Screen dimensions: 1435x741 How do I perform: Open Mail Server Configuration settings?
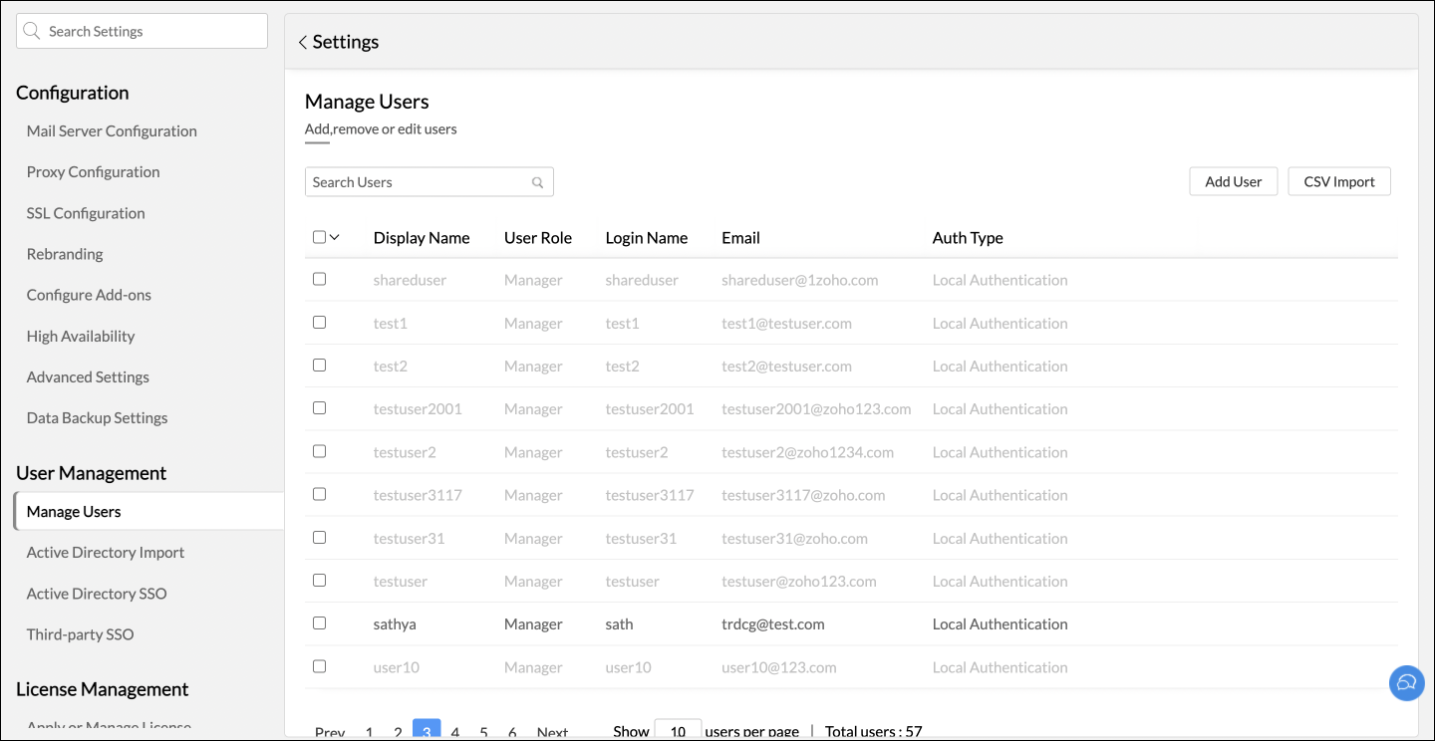pyautogui.click(x=112, y=131)
